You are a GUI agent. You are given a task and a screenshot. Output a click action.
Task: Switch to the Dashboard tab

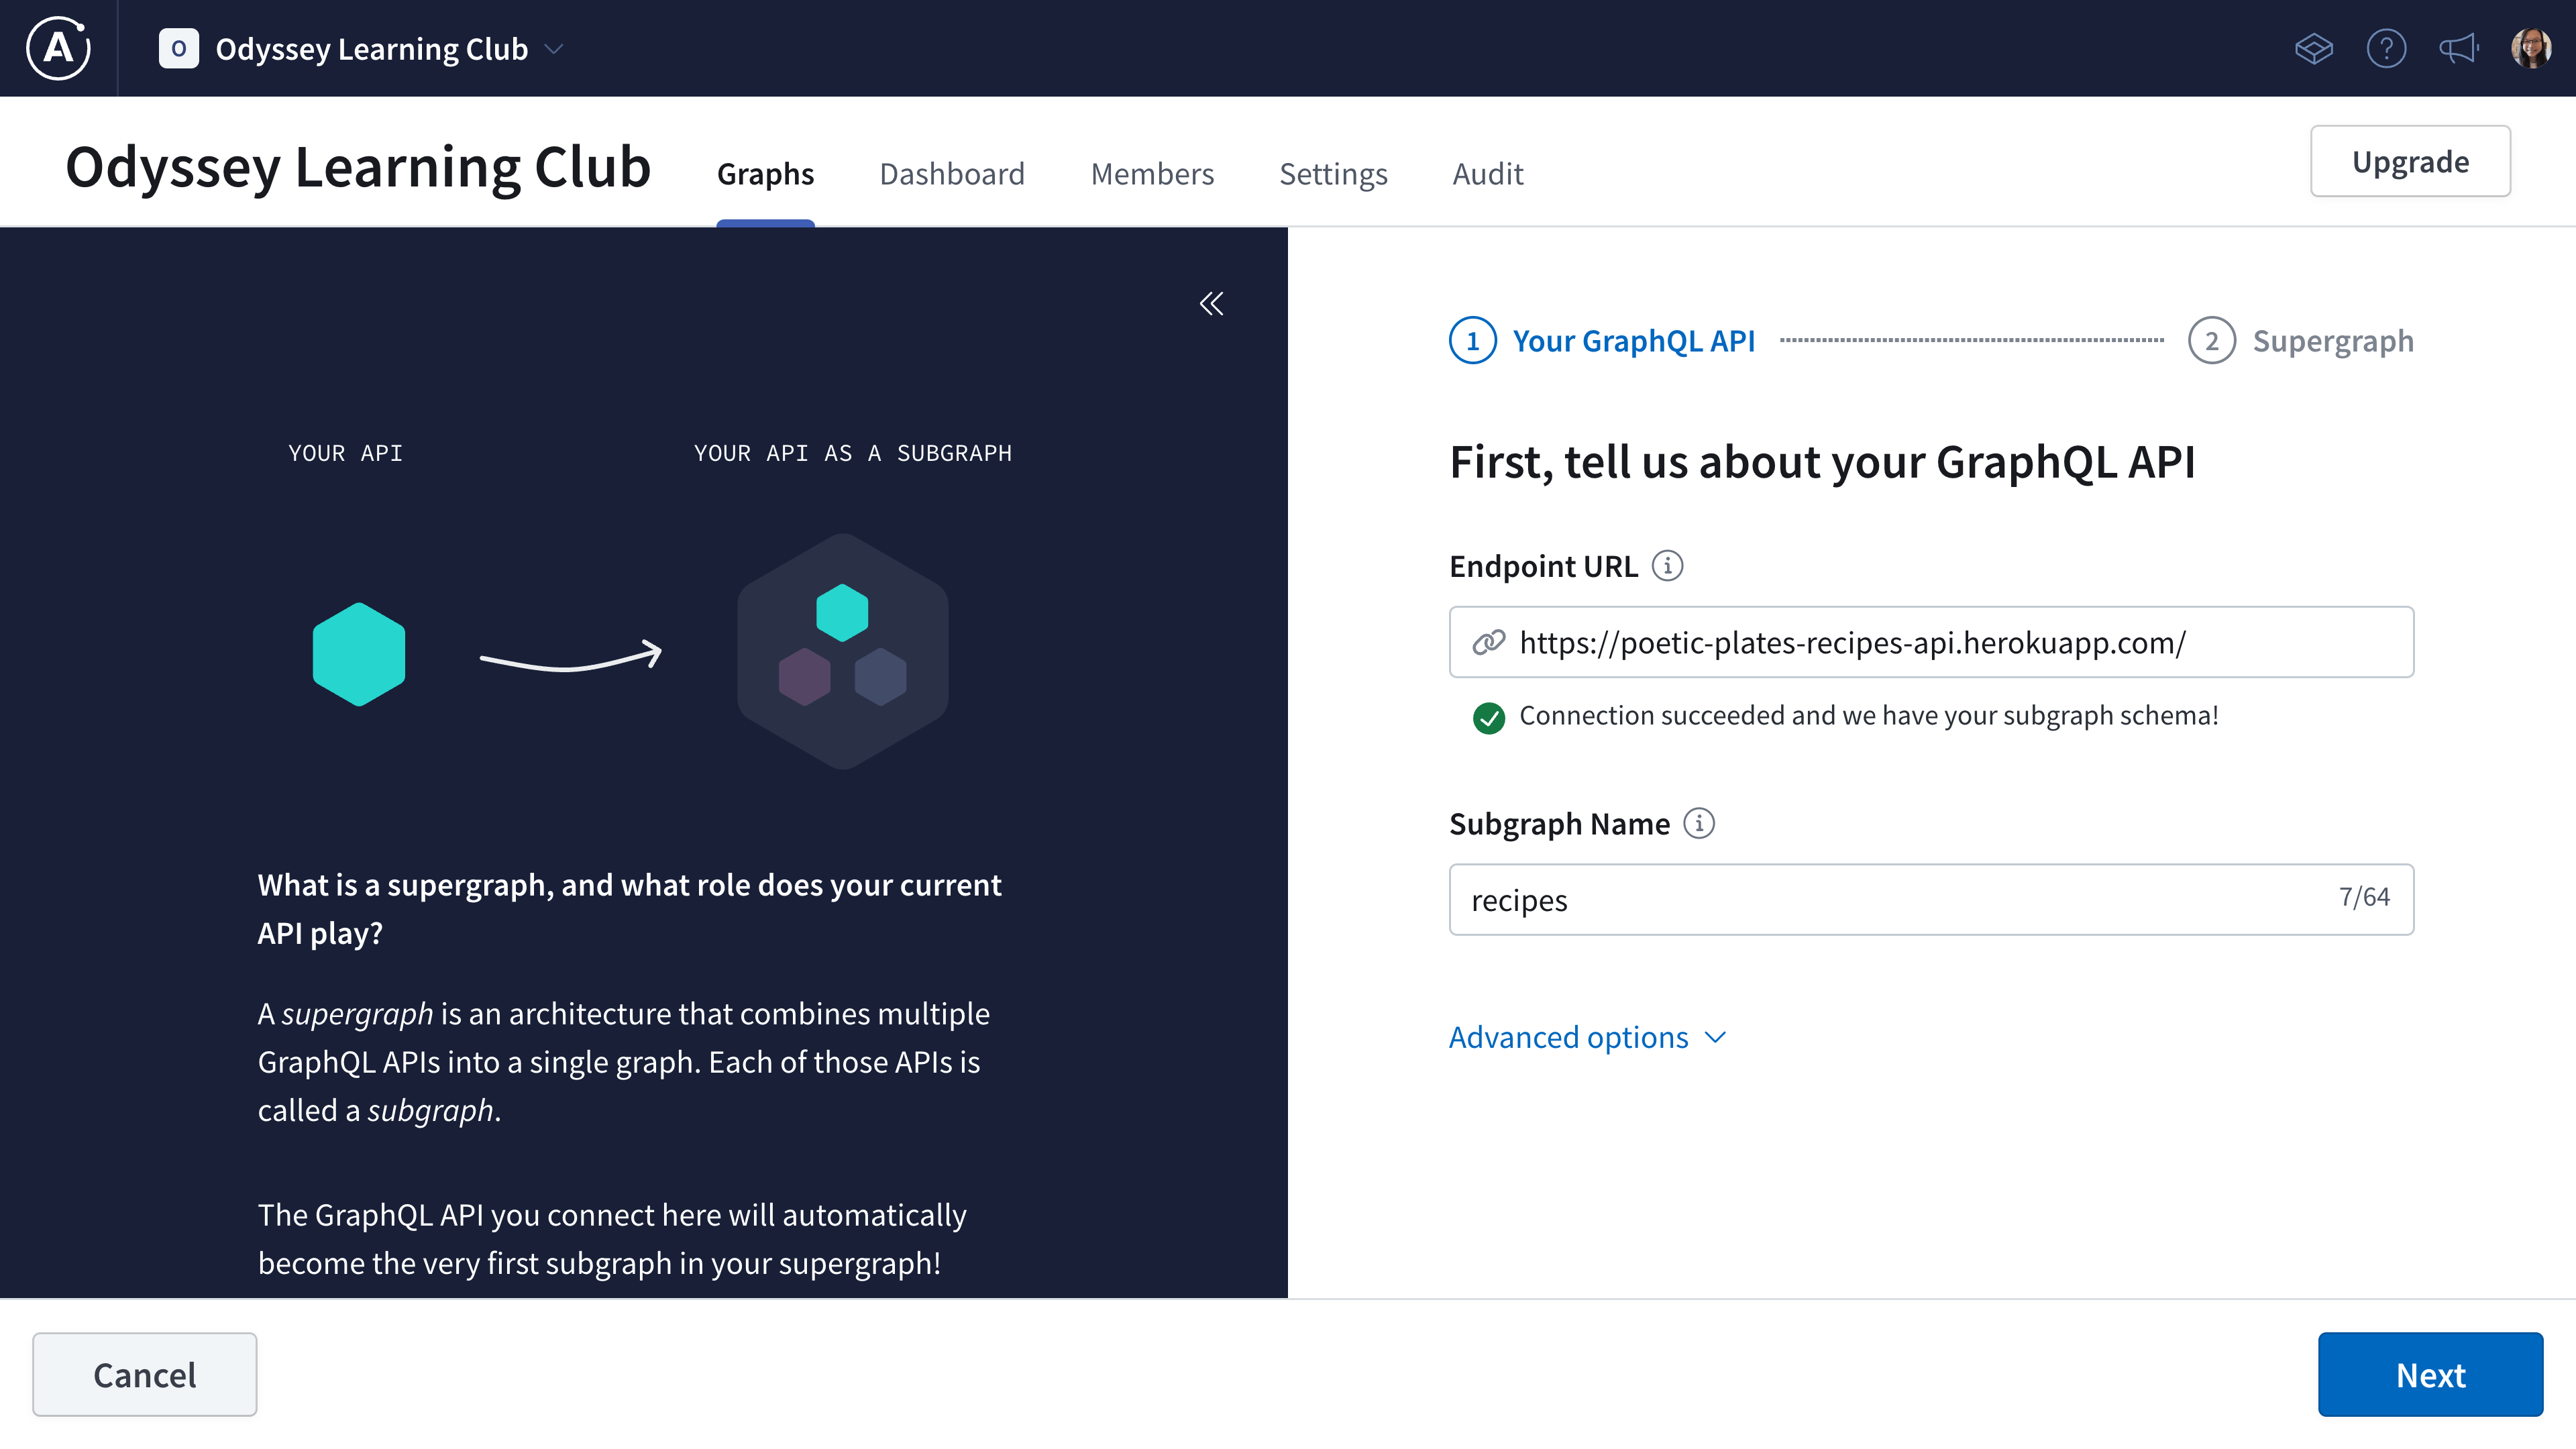pos(951,173)
